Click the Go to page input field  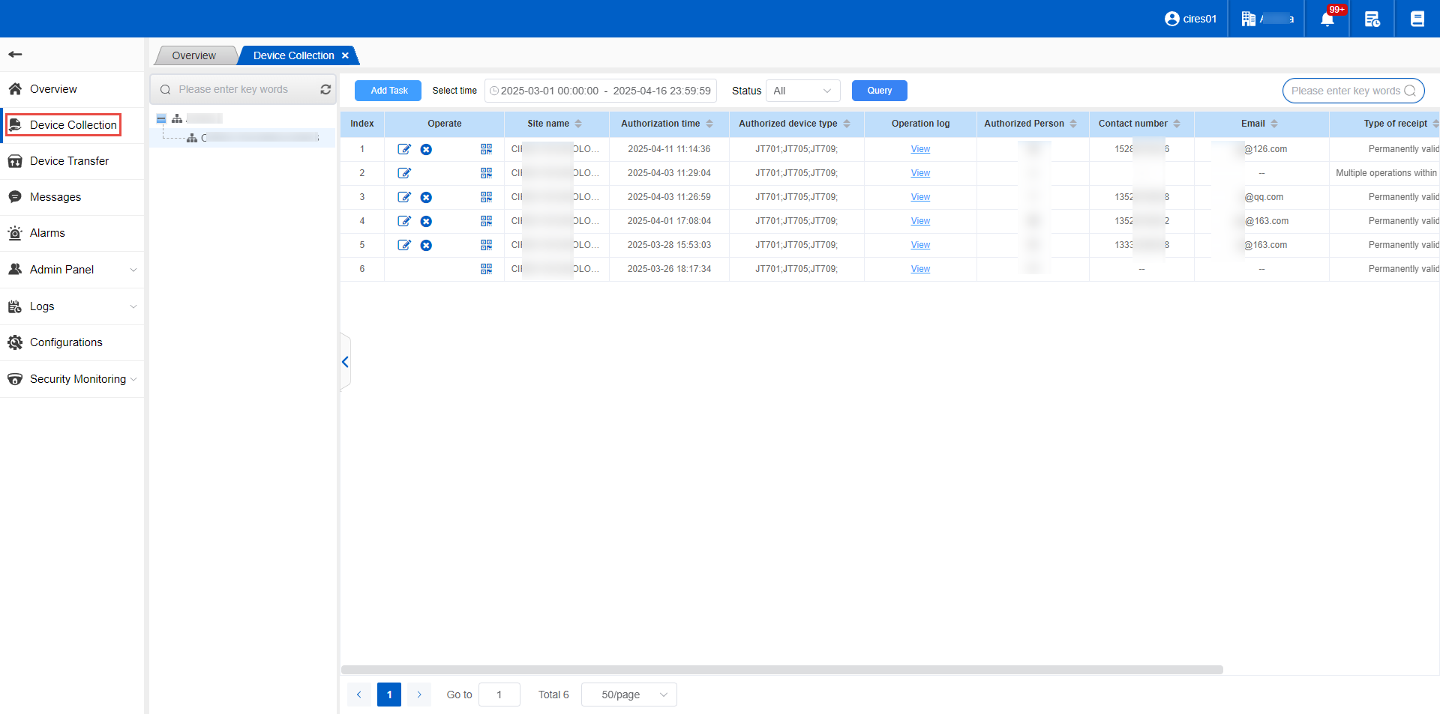(499, 695)
